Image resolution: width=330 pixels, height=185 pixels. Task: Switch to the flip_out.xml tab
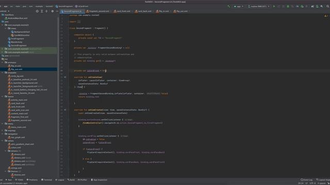[x=181, y=11]
